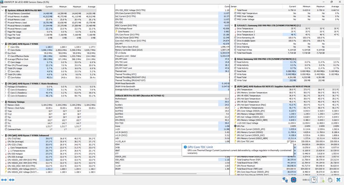The image size is (344, 185).
Task: Expand the Core C0 Residency row
Action: point(5,90)
